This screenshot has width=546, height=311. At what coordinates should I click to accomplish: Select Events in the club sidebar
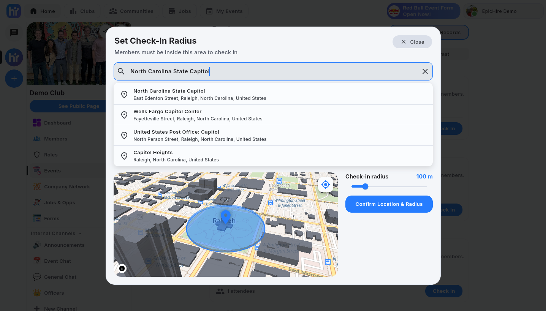52,170
